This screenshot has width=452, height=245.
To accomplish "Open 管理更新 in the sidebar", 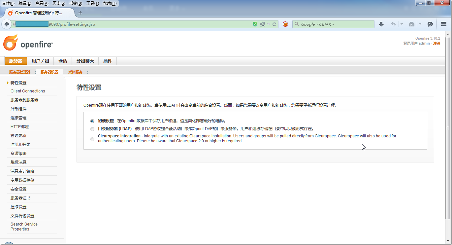I will 18,136.
